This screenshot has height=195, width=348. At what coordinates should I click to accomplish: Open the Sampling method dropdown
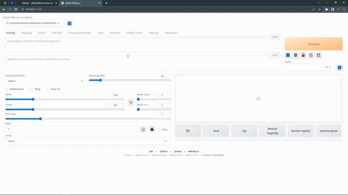coord(45,81)
